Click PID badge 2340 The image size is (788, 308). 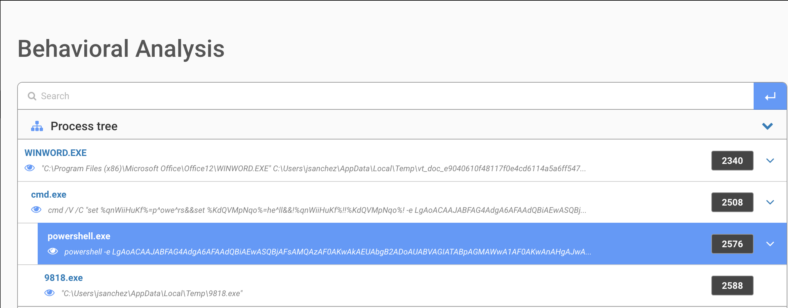[732, 161]
